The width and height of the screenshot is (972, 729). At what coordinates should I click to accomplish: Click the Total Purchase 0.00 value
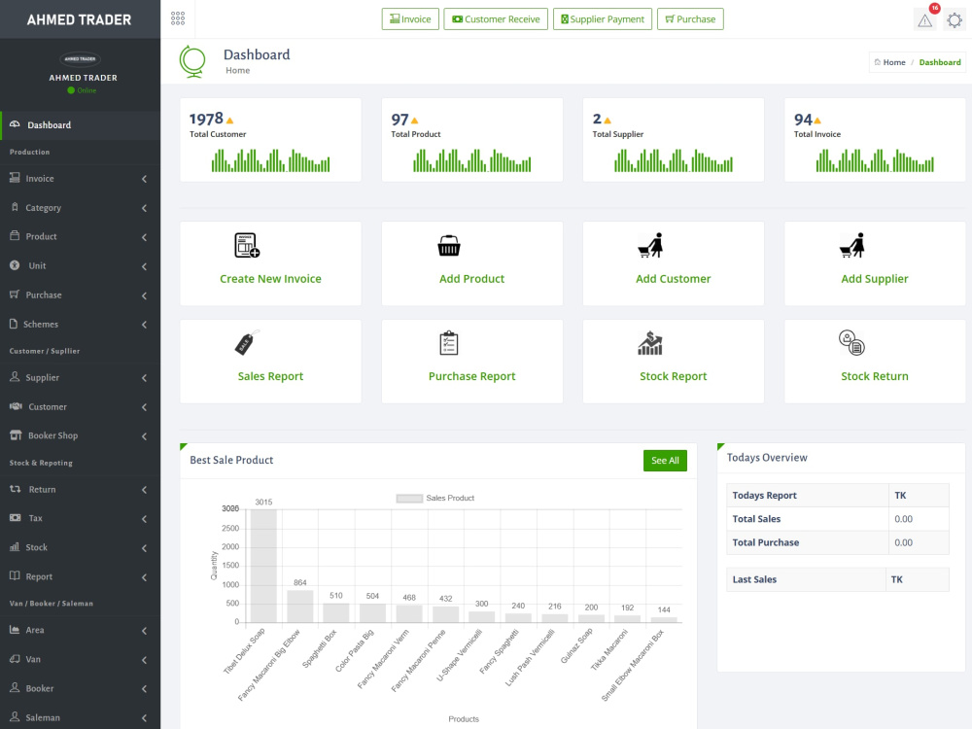[903, 542]
